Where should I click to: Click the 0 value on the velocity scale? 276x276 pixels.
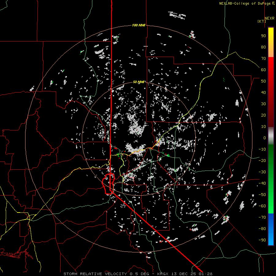click(265, 138)
